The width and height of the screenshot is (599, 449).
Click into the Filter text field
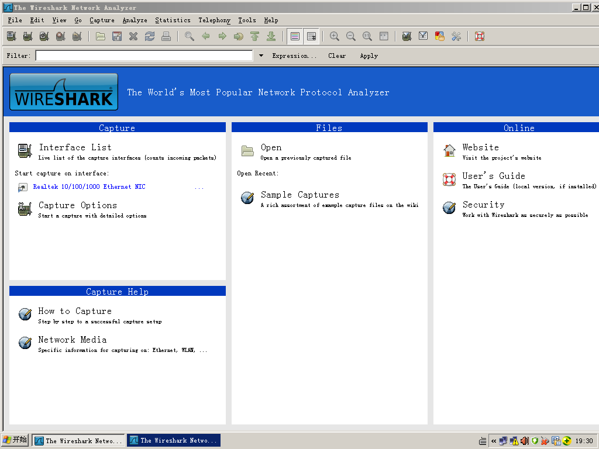tap(144, 56)
